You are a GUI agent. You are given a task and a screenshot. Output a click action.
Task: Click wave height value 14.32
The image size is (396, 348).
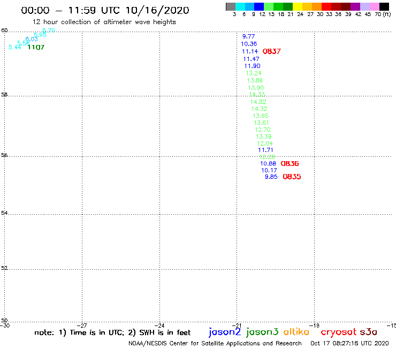pos(259,109)
